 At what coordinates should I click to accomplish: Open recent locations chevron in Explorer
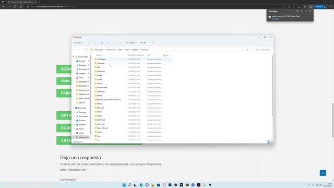82,50
